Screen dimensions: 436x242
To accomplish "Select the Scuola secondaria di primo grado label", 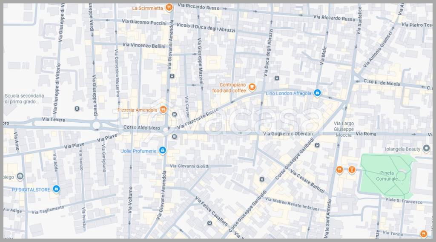I will tap(22, 99).
